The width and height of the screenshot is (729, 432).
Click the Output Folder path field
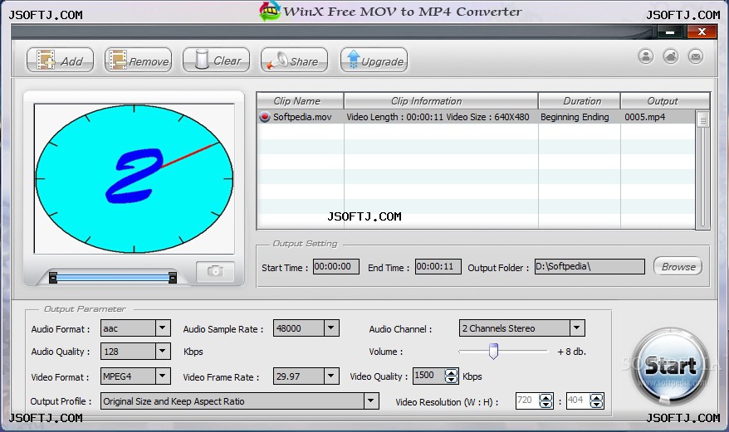coord(590,267)
